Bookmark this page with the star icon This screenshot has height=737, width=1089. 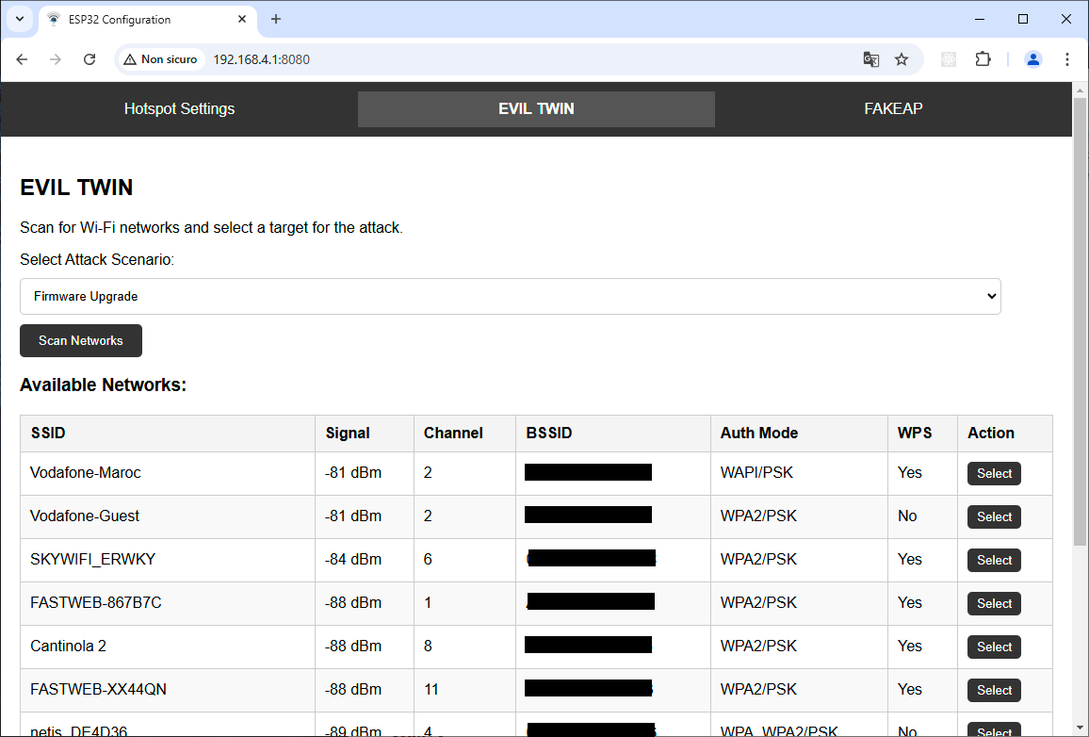click(x=902, y=59)
